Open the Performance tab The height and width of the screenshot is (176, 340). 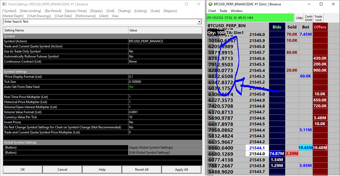pyautogui.click(x=86, y=16)
